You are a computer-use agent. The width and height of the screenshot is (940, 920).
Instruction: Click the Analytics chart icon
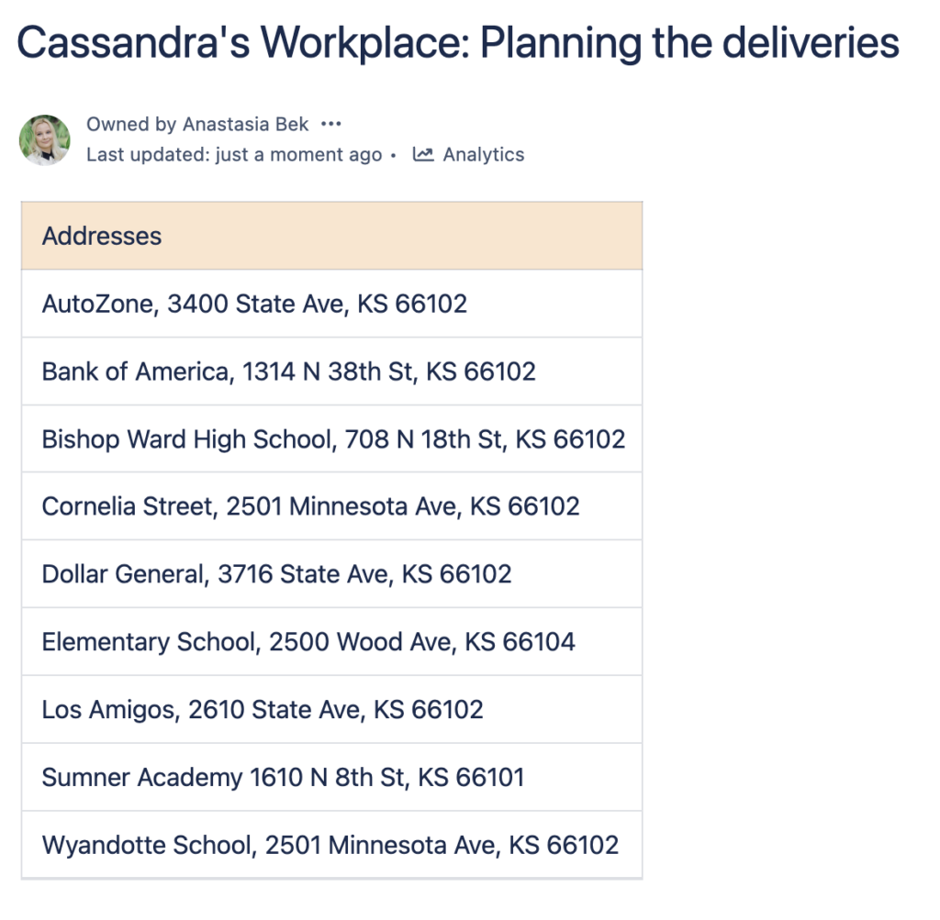tap(422, 154)
